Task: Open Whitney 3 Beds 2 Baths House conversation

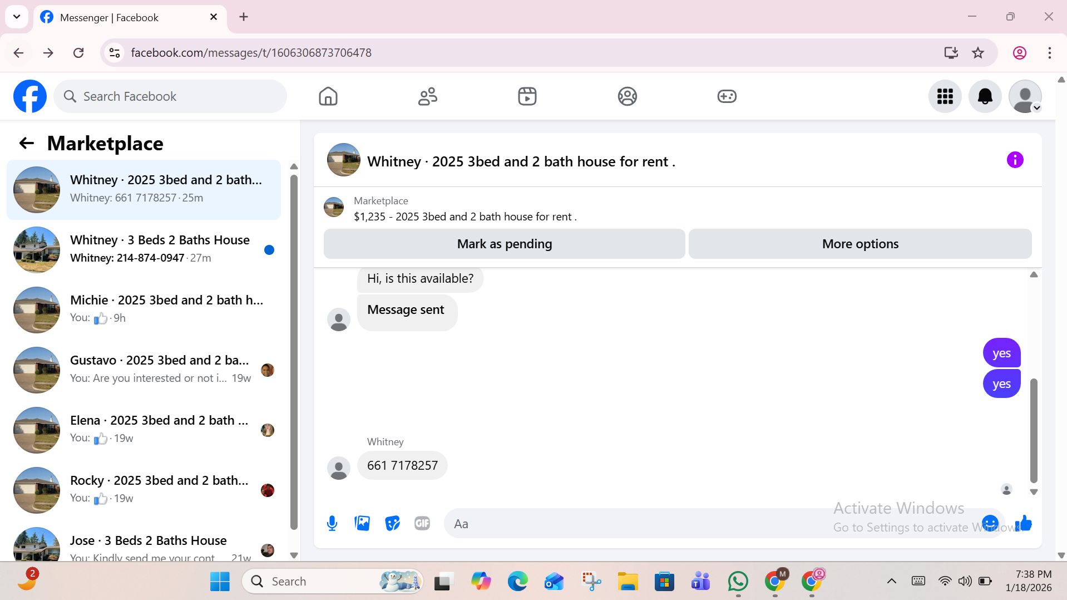Action: coord(144,250)
